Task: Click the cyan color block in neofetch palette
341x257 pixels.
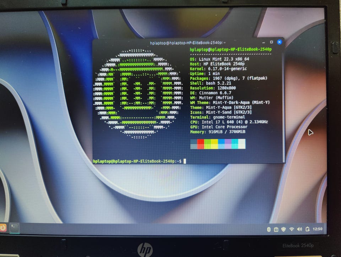Action: [235, 144]
